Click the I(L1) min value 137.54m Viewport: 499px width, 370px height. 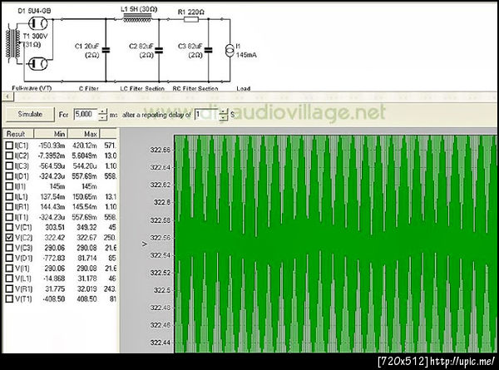[x=52, y=196]
